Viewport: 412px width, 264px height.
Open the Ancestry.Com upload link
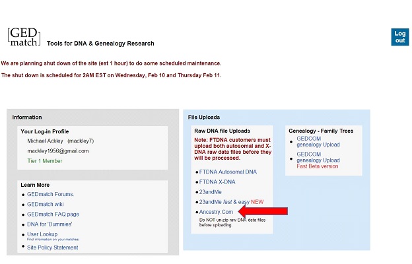(216, 212)
